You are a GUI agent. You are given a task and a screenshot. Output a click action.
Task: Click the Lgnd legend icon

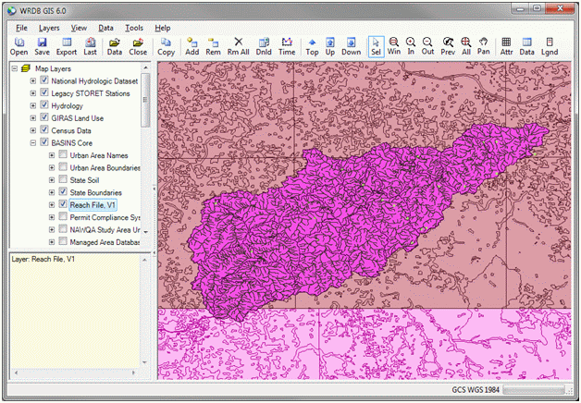(550, 46)
